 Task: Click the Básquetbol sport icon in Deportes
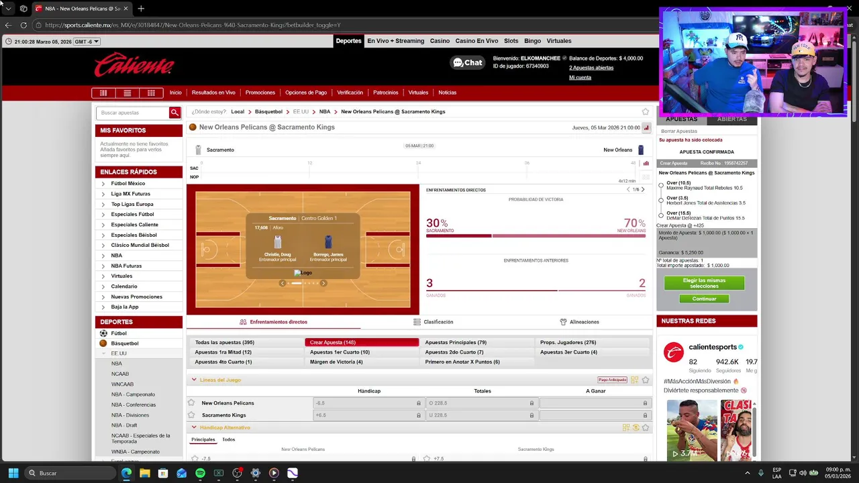pyautogui.click(x=103, y=343)
